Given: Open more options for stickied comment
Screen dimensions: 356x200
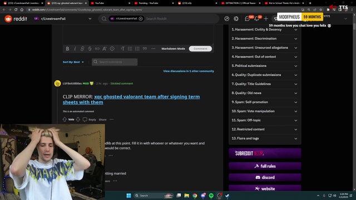Looking at the screenshot, I should [111, 119].
